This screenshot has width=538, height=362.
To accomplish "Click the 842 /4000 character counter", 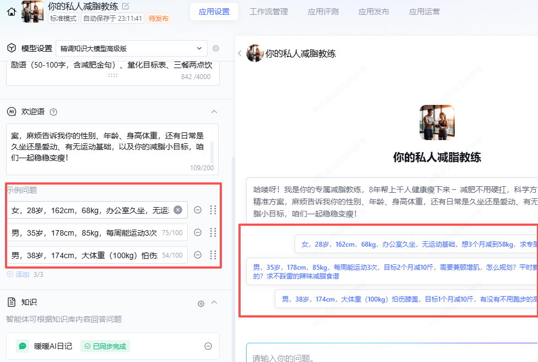I will tap(196, 77).
